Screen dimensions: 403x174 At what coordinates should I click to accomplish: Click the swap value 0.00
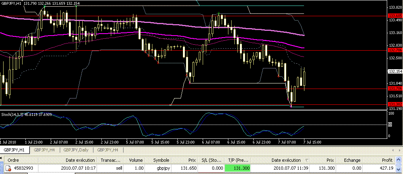coord(356,168)
